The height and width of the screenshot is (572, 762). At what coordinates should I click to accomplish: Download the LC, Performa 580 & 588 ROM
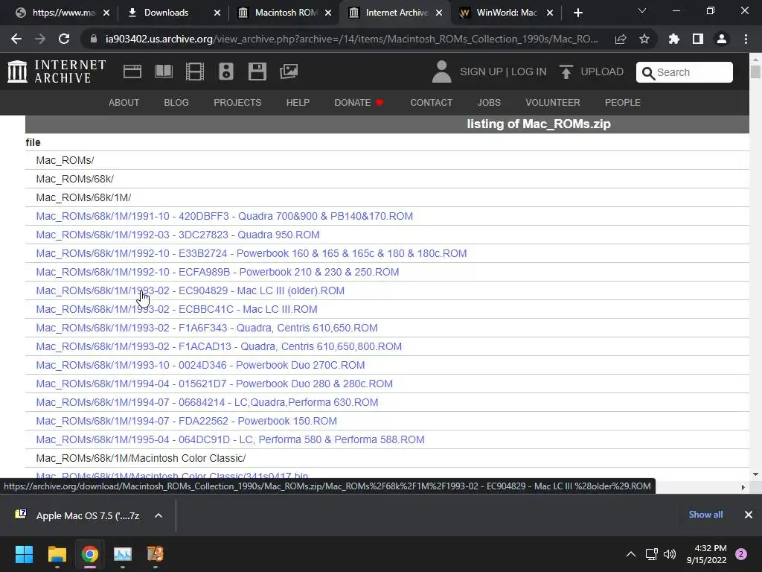230,439
